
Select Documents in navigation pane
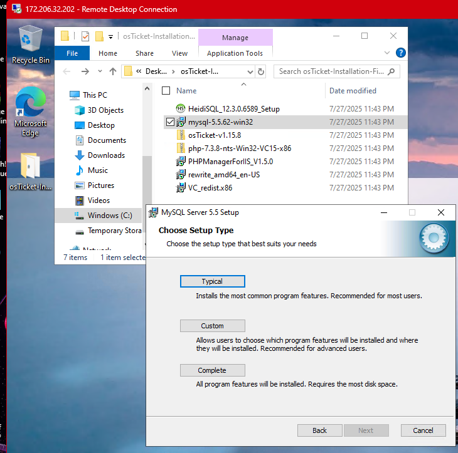click(x=100, y=140)
